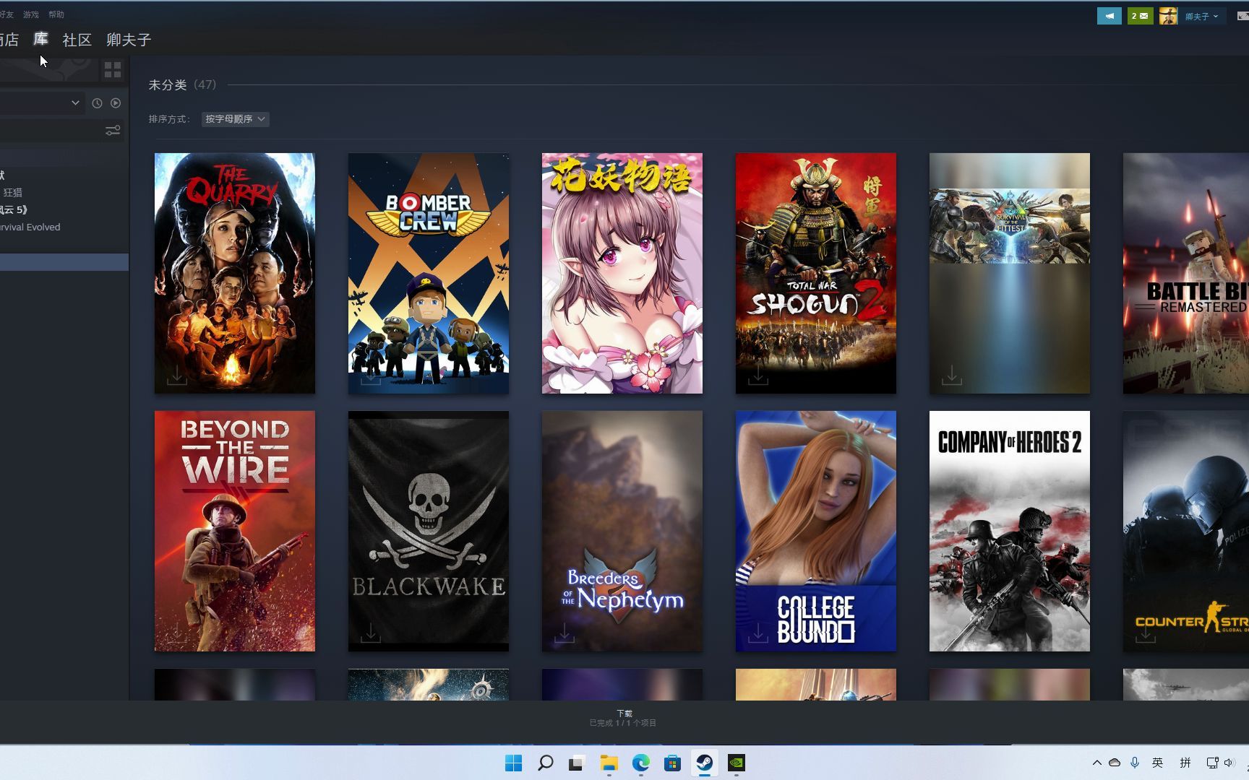Open Windows Start menu
This screenshot has height=780, width=1249.
point(513,763)
